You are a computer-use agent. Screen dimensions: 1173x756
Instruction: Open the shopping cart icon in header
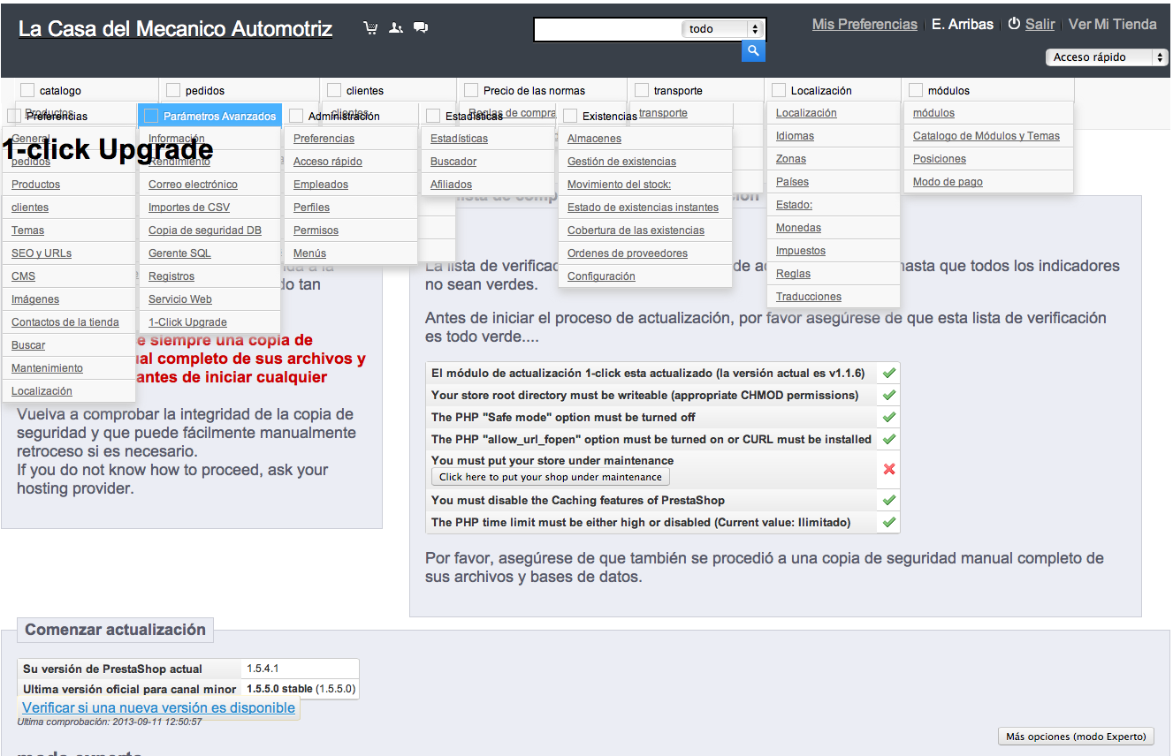coord(370,28)
